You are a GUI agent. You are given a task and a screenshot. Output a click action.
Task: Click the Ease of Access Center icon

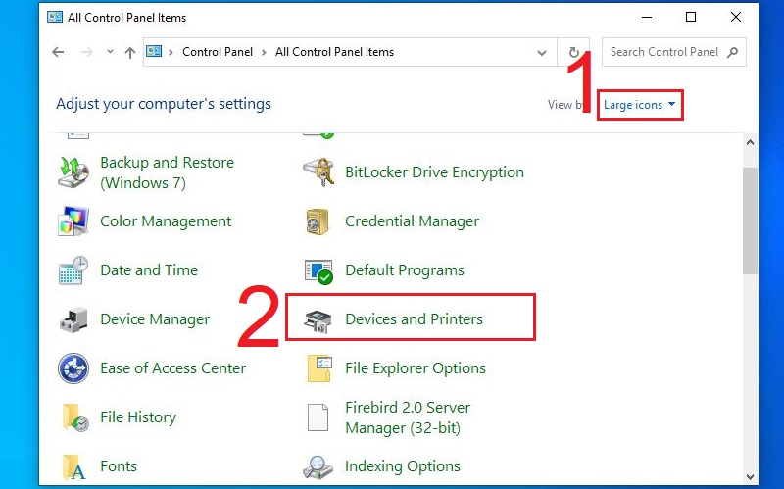(73, 368)
